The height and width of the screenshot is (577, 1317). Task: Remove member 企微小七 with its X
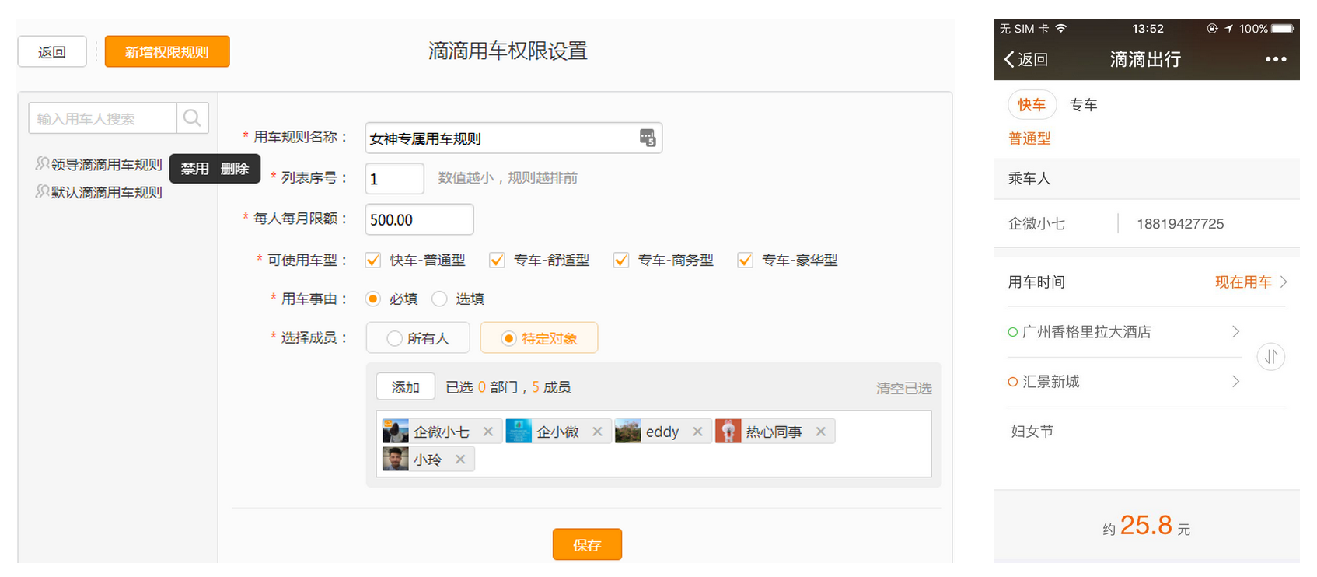(488, 432)
